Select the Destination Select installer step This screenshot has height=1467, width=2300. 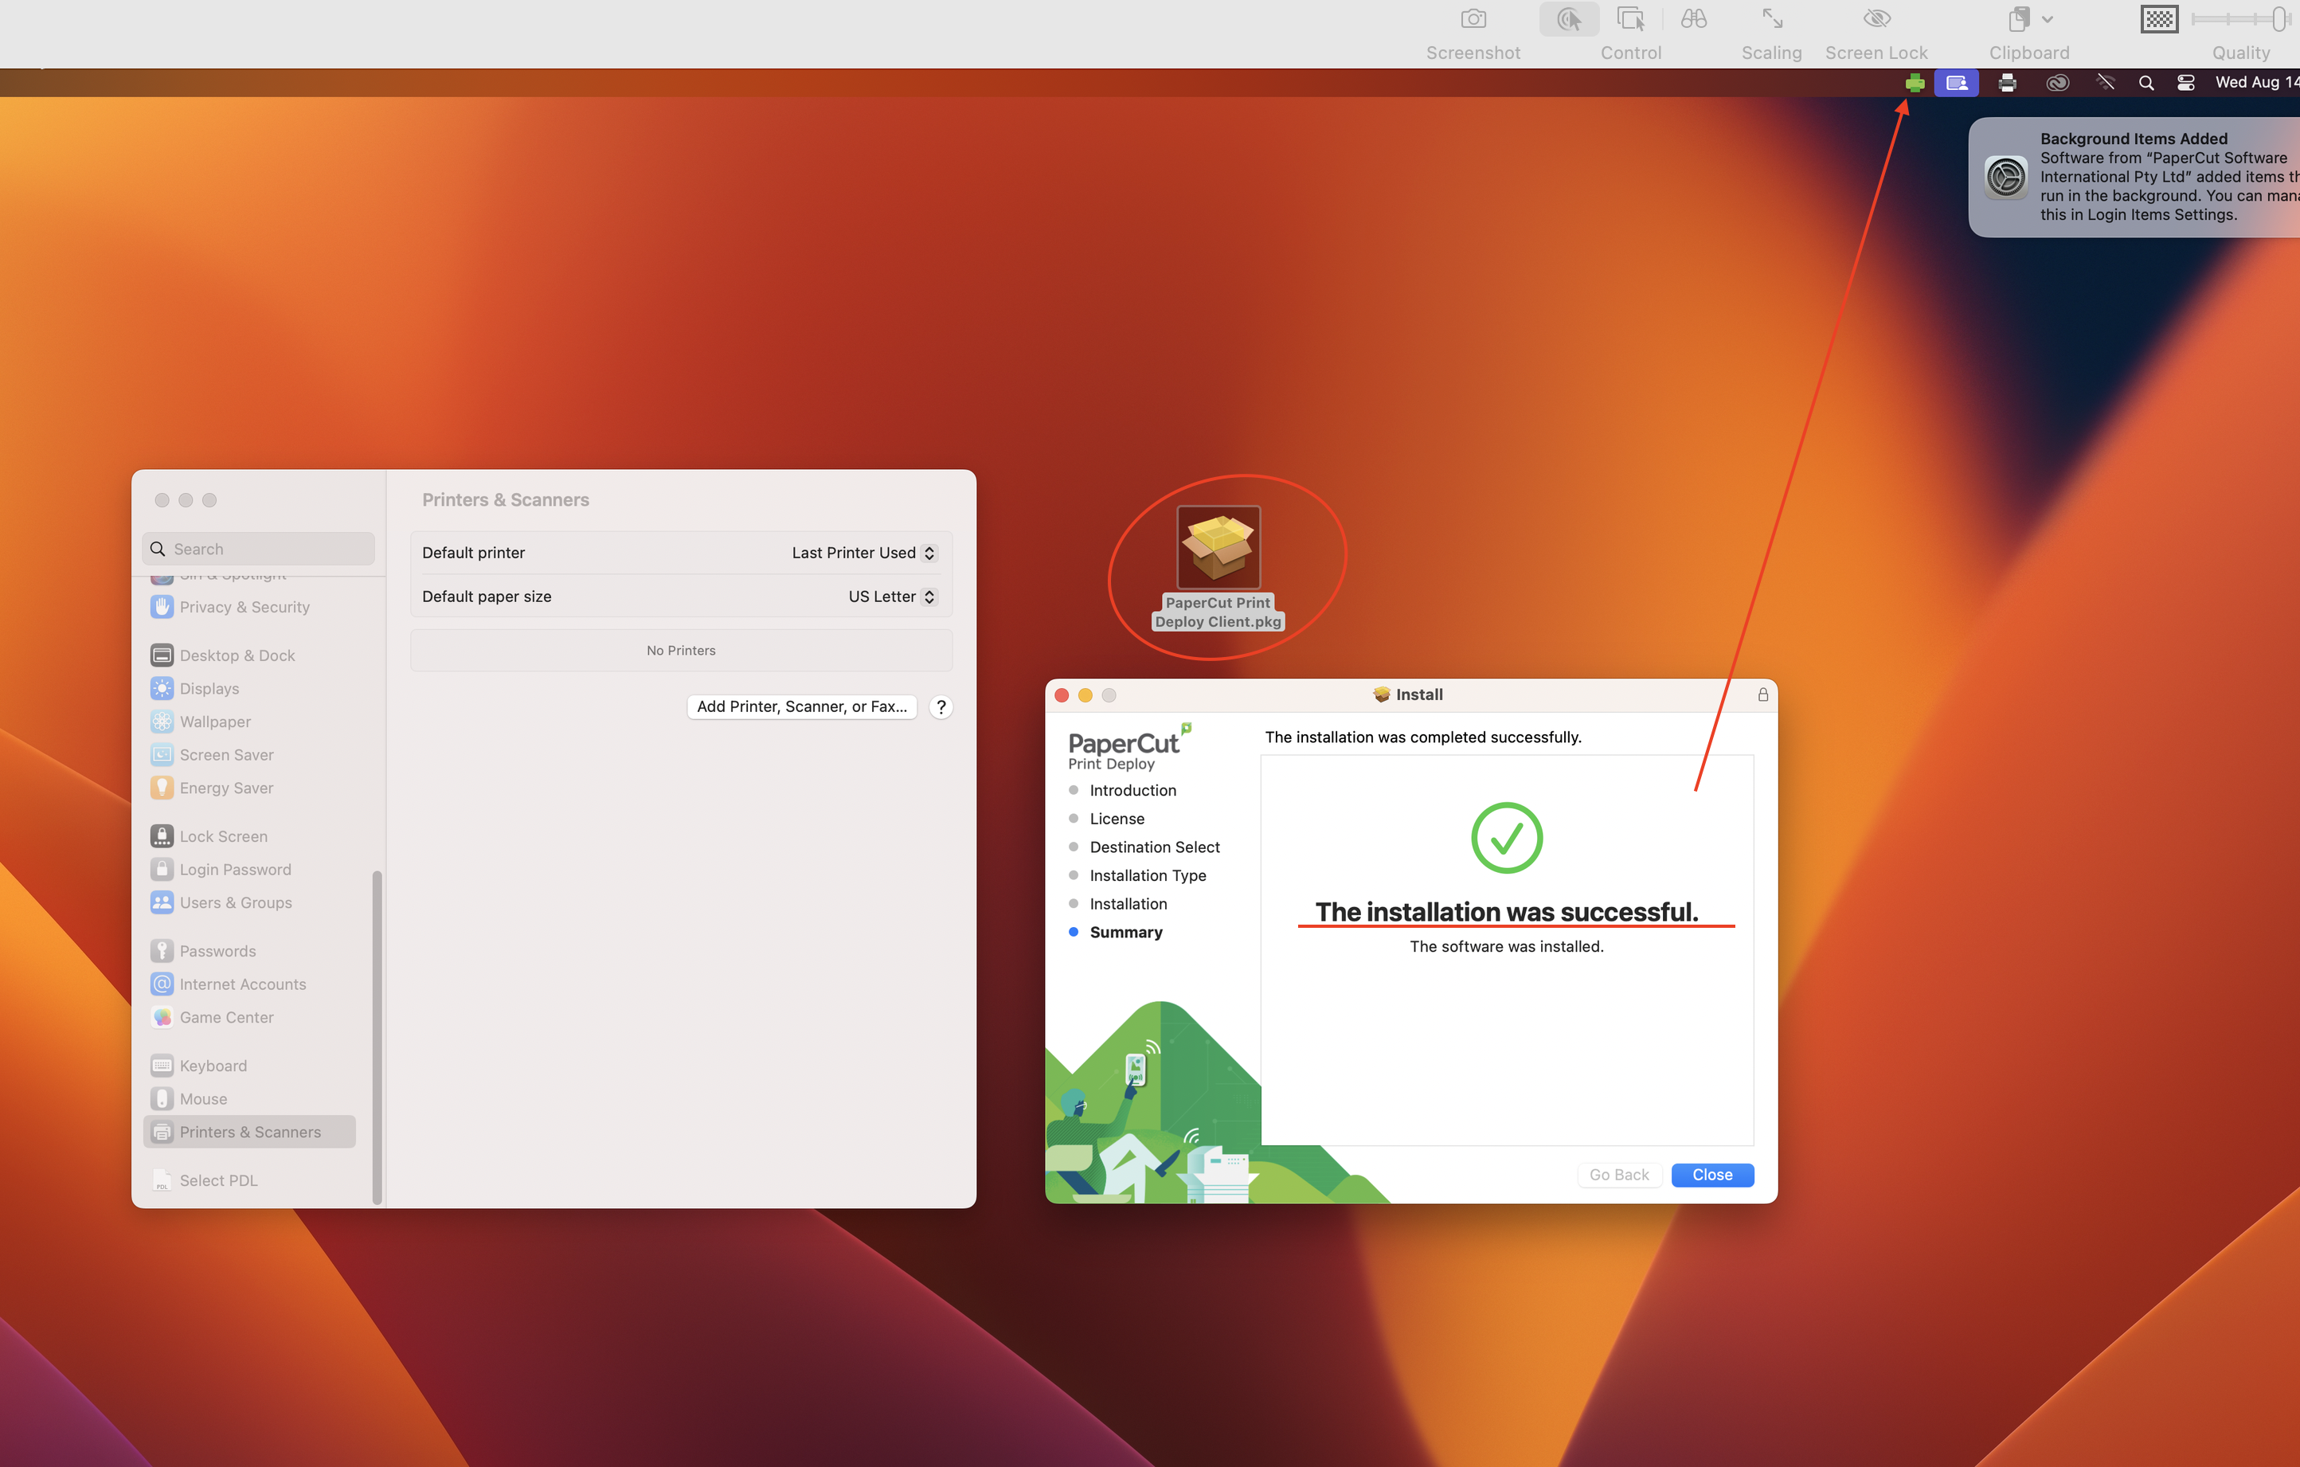click(x=1154, y=847)
